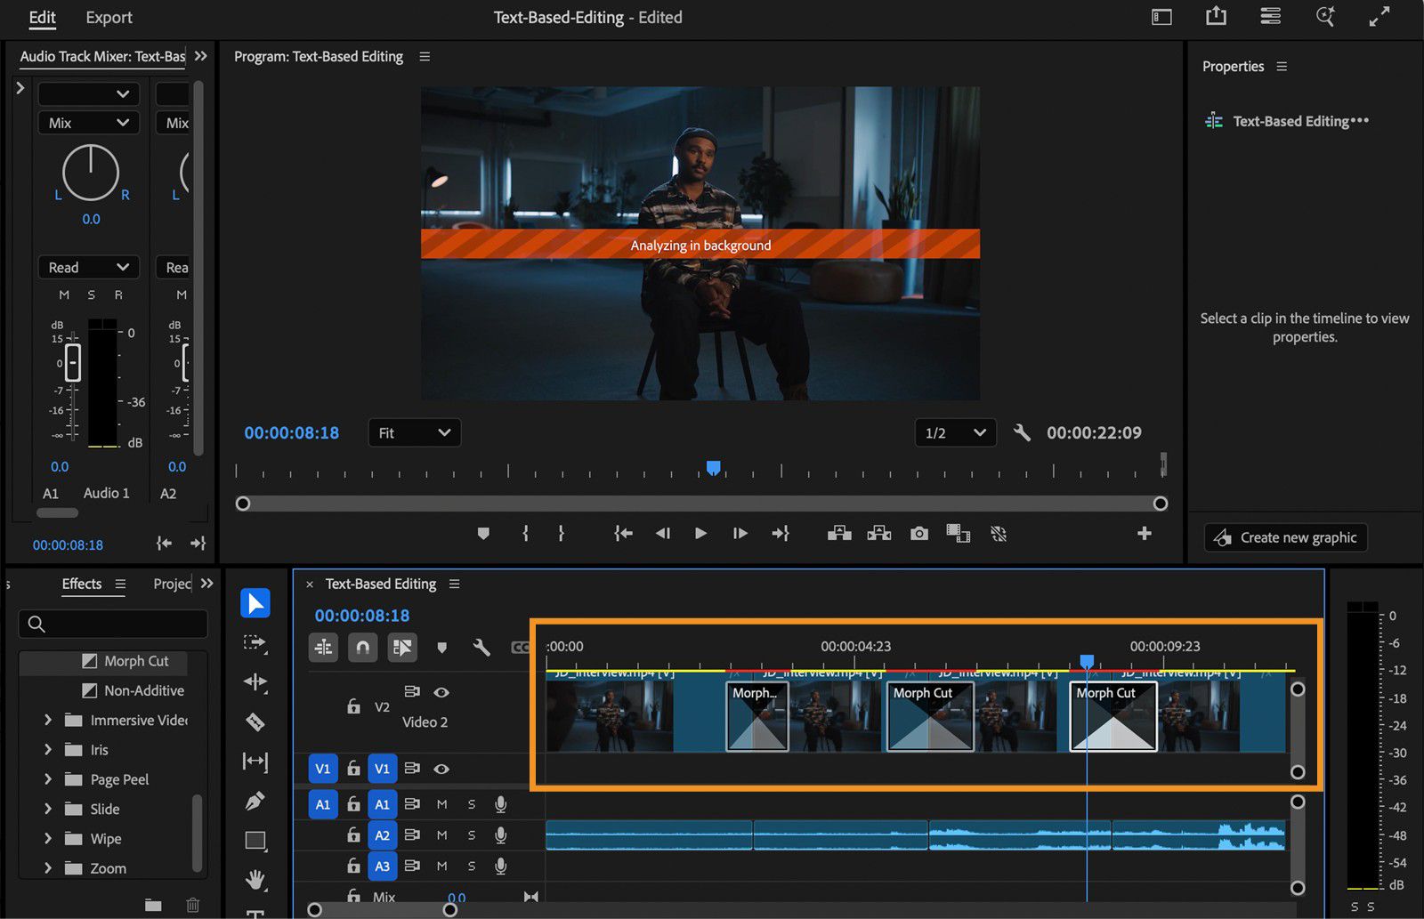Select the Selection tool
Screen dimensions: 1424x919
point(255,604)
